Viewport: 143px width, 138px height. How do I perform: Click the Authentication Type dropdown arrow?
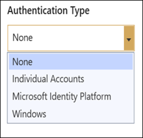pyautogui.click(x=129, y=38)
